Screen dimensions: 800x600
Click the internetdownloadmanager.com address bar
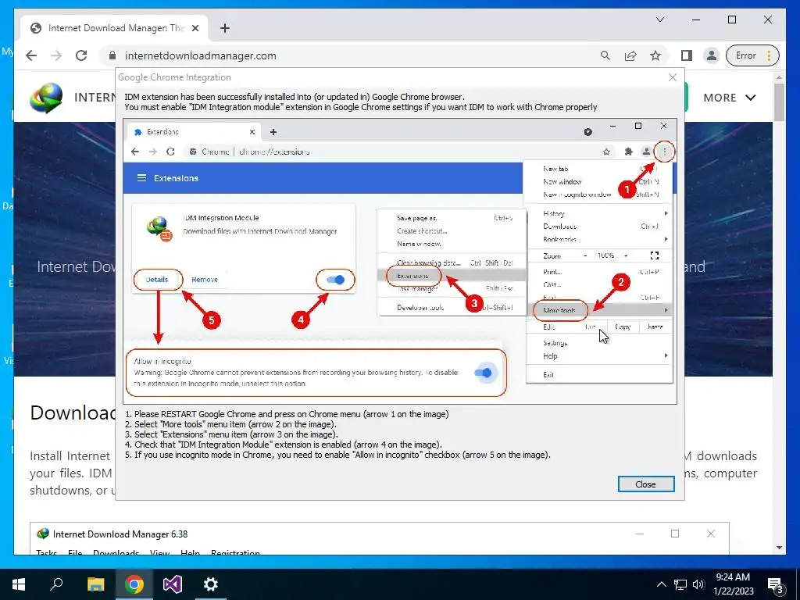[352, 55]
